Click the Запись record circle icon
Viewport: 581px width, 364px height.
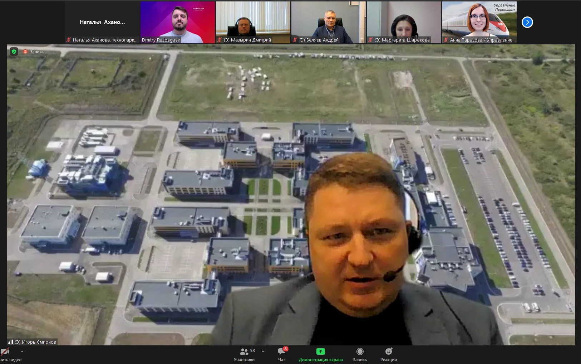tap(360, 351)
